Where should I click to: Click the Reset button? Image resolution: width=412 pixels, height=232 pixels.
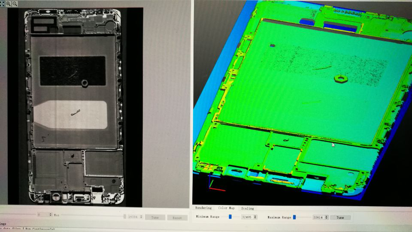pyautogui.click(x=177, y=217)
